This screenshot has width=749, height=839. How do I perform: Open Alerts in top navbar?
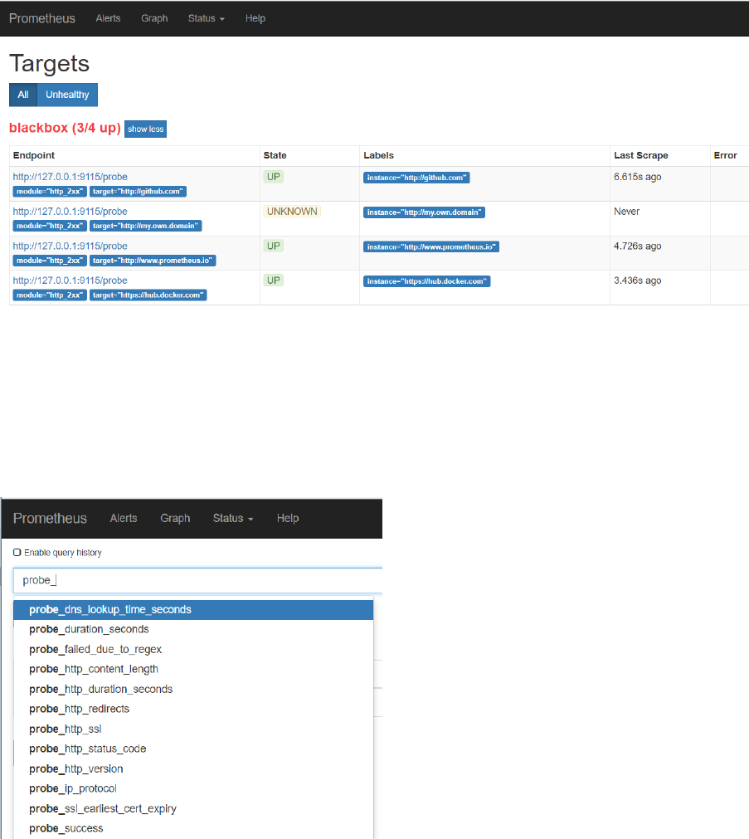click(x=108, y=18)
